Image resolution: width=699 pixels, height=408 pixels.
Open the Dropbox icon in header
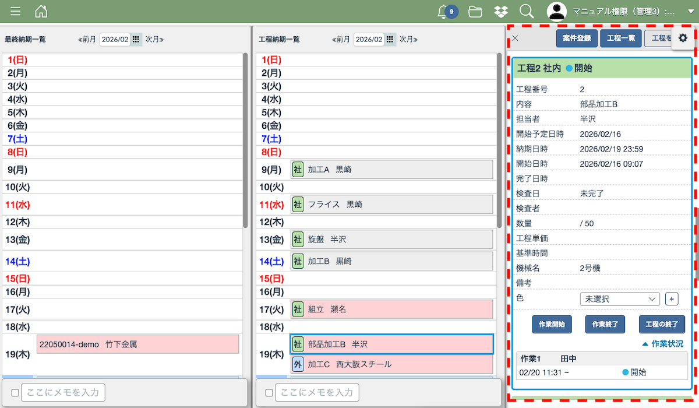[x=500, y=11]
